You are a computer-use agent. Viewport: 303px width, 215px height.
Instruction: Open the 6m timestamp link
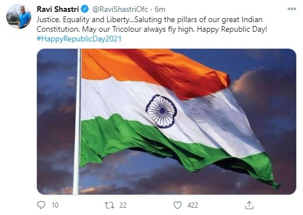click(x=160, y=9)
